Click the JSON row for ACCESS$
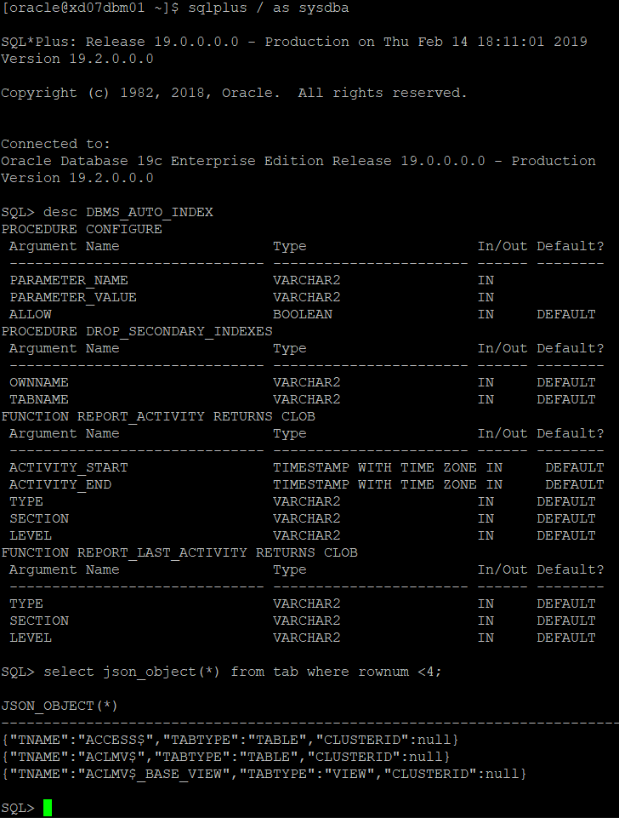This screenshot has height=818, width=619. click(x=230, y=741)
